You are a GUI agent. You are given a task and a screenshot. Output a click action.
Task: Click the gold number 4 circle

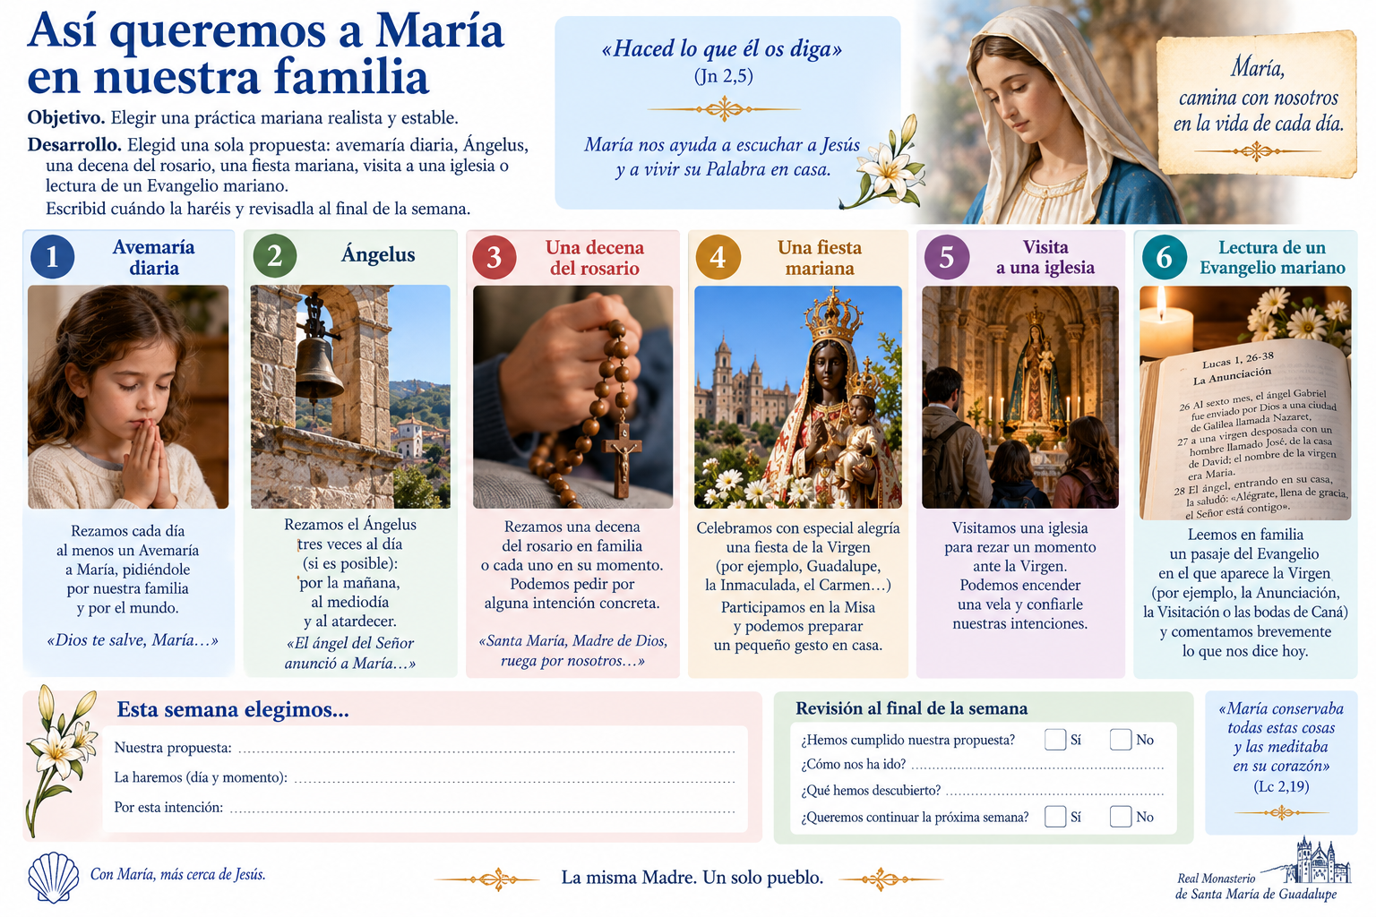[718, 257]
